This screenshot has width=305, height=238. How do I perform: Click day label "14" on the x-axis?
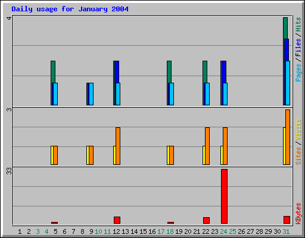pyautogui.click(x=134, y=231)
